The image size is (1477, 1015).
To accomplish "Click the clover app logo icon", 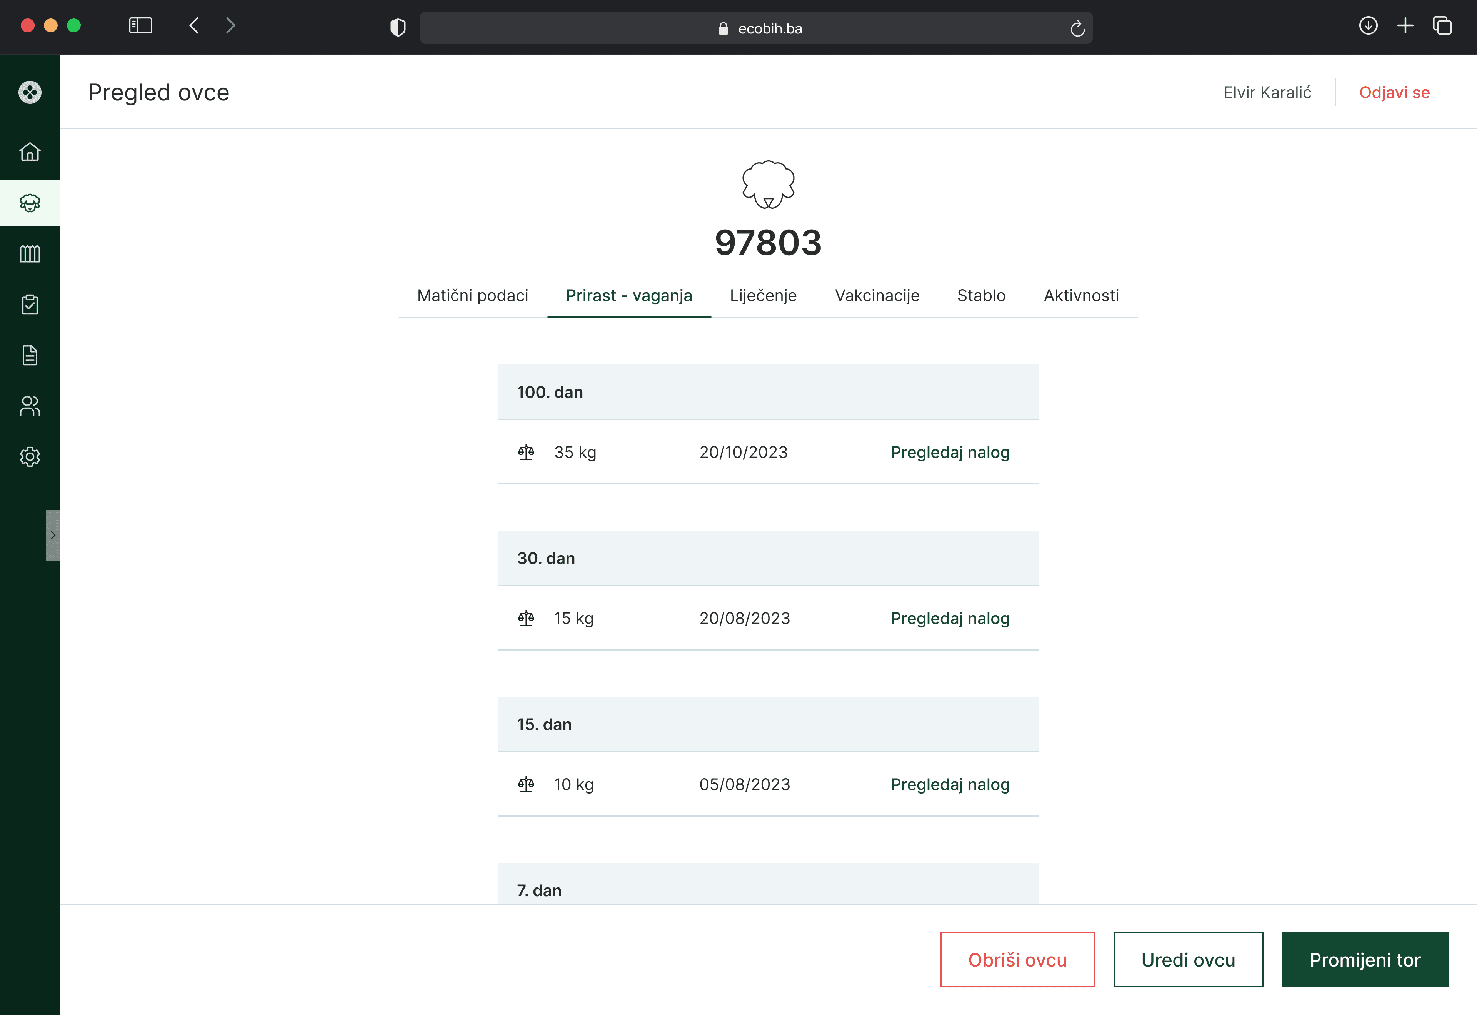I will point(30,92).
